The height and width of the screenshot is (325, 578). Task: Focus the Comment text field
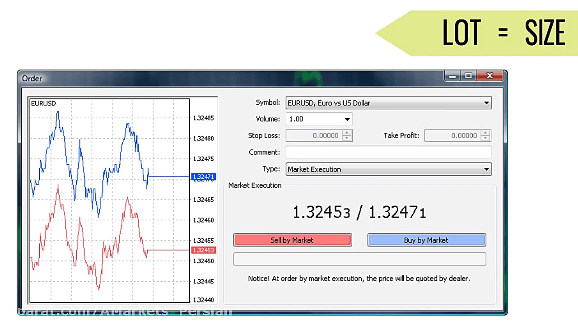pos(389,152)
